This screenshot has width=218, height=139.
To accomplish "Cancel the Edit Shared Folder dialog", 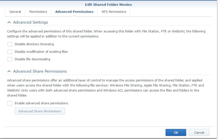I will click(x=199, y=132).
